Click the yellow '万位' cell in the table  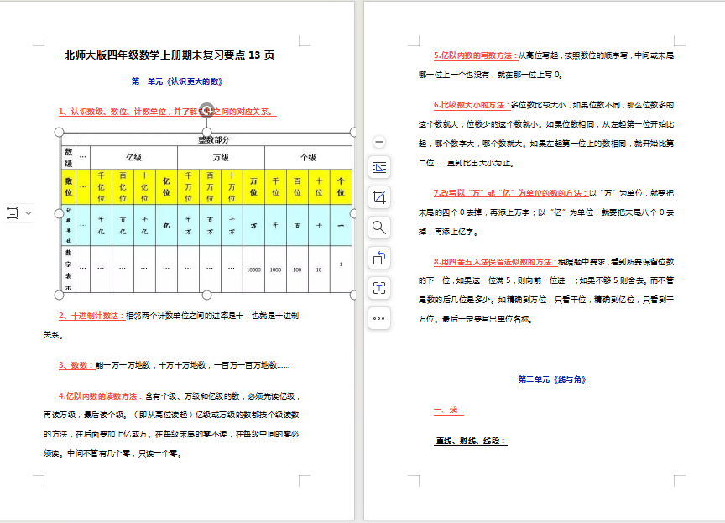coord(253,187)
